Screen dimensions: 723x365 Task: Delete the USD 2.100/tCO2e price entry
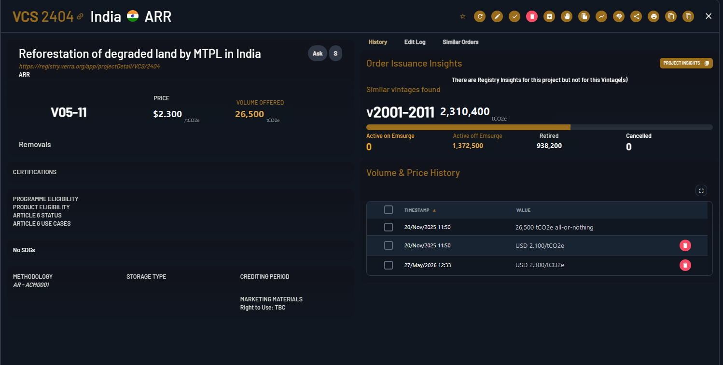tap(685, 245)
